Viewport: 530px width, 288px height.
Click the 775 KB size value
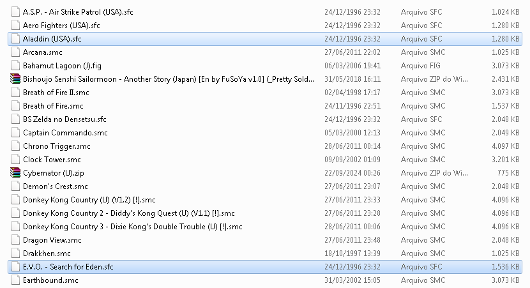coord(508,173)
